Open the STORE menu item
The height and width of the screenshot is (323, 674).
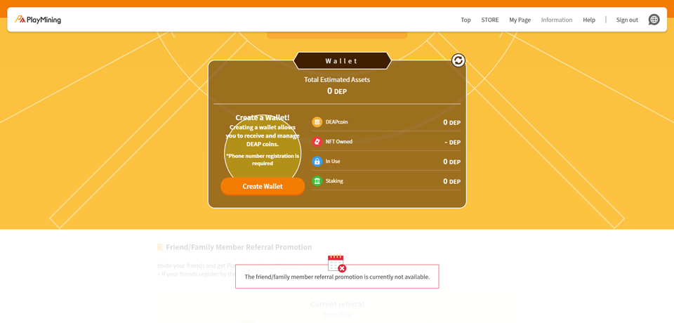pyautogui.click(x=490, y=20)
